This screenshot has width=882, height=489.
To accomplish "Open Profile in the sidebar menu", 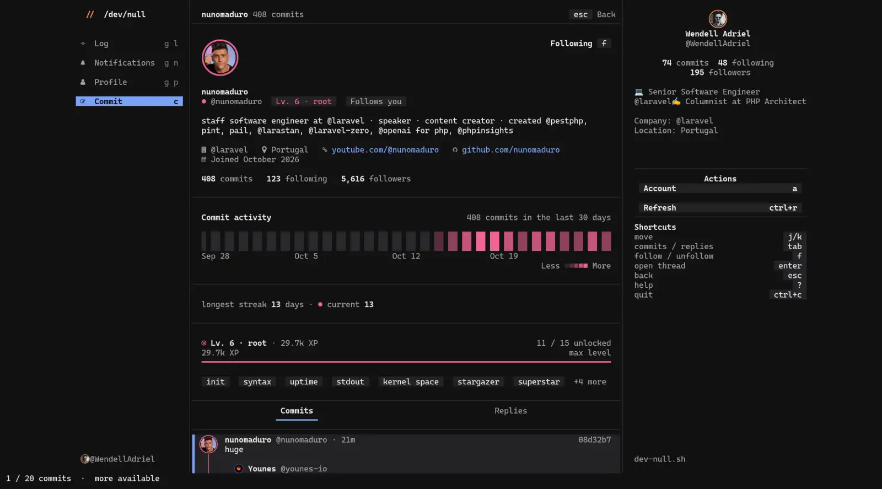I will 129,82.
